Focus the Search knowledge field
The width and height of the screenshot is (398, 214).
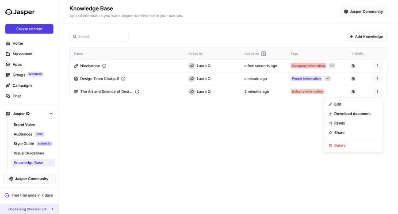click(99, 37)
